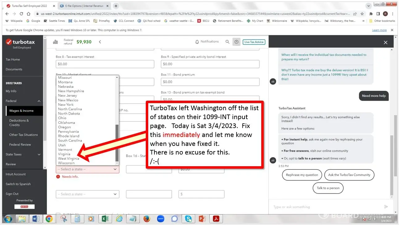Screen dimensions: 399x225
Task: Open the second Select a state dropdown
Action: pyautogui.click(x=87, y=194)
